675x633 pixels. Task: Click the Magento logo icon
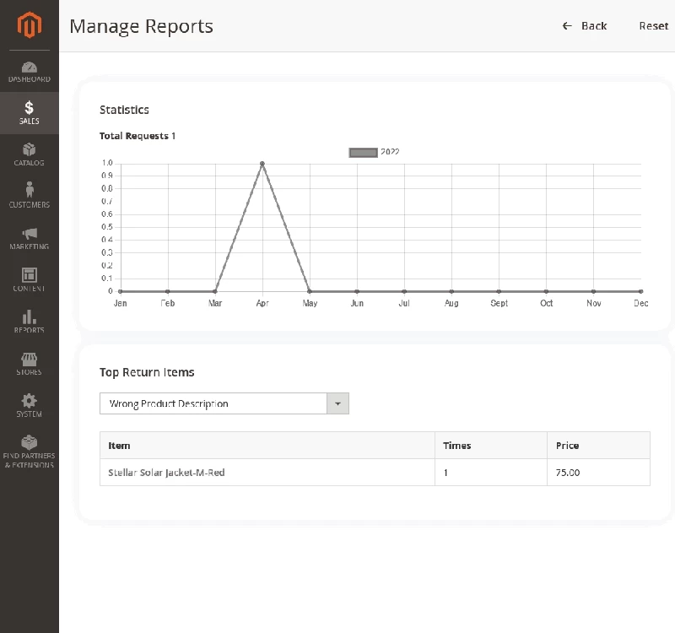30,25
